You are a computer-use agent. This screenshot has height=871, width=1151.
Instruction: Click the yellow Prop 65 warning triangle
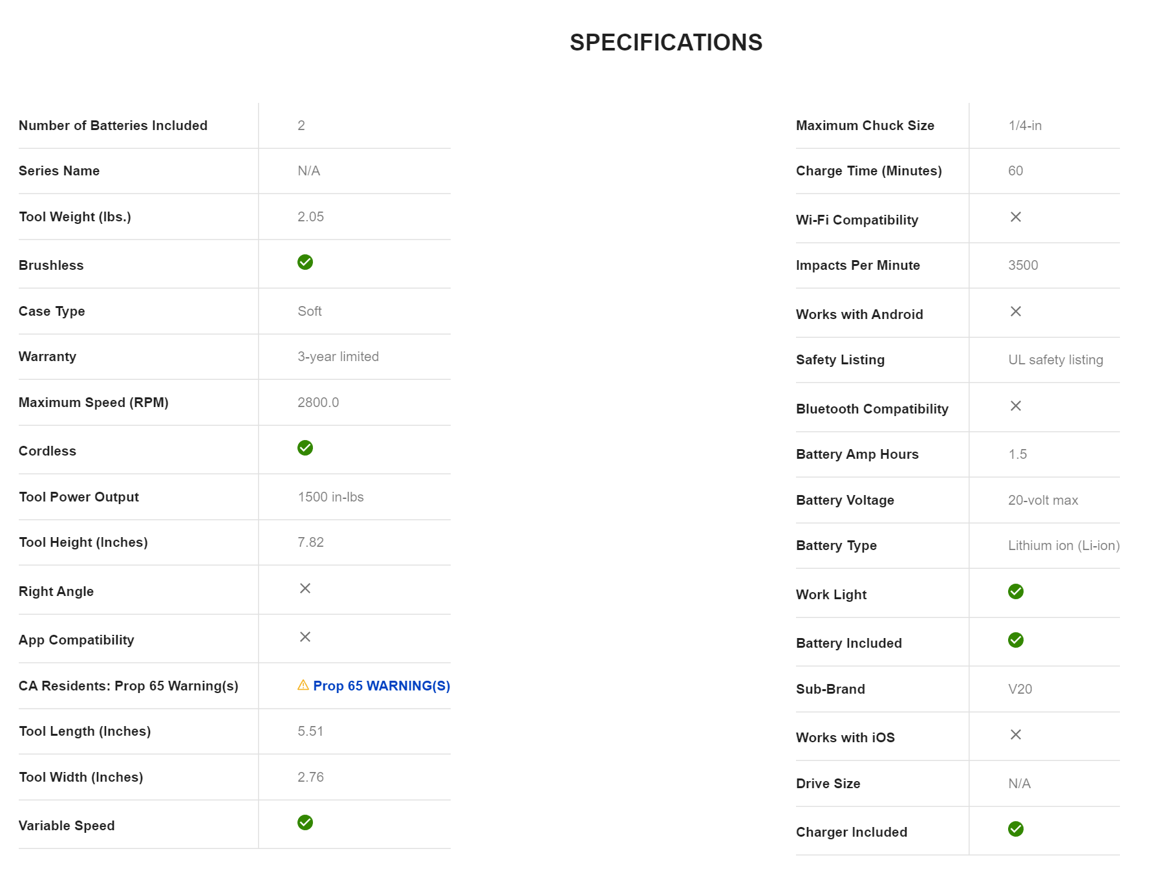click(303, 685)
